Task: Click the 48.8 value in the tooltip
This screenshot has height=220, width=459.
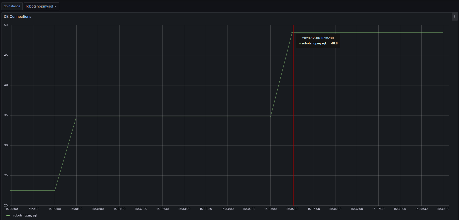Action: click(x=334, y=43)
